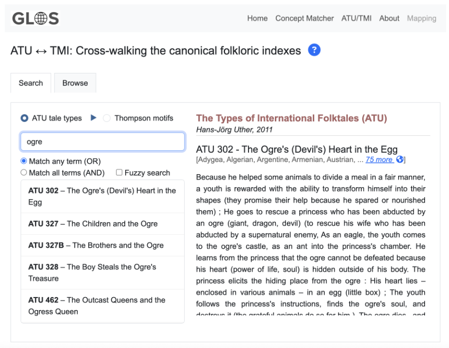449x348 pixels.
Task: Click the blue arrow between index options
Action: (93, 118)
